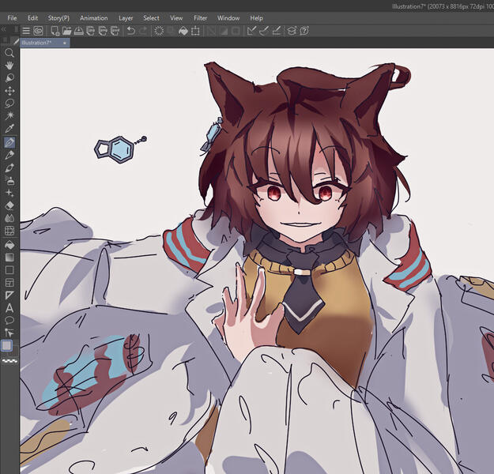
Task: Choose the Lasso selection tool
Action: (x=9, y=103)
